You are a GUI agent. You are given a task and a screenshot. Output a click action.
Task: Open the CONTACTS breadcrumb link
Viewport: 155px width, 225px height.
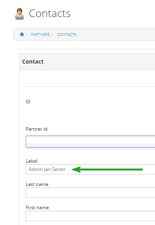[67, 35]
